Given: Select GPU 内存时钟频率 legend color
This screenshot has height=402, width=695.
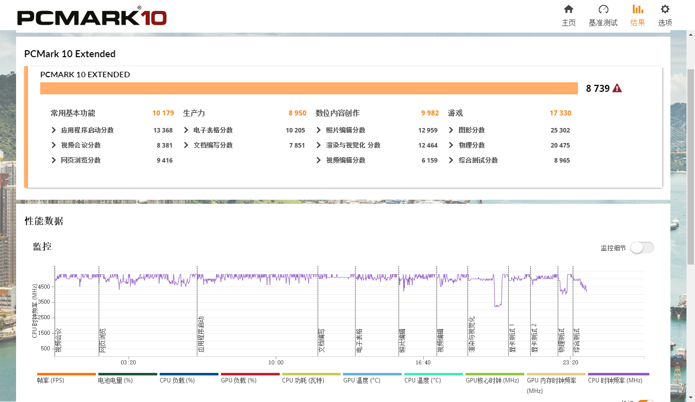Looking at the screenshot, I should pyautogui.click(x=556, y=374).
